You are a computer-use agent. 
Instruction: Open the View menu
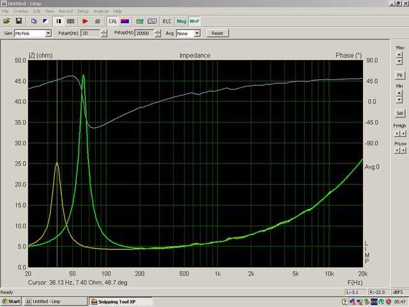tap(50, 12)
